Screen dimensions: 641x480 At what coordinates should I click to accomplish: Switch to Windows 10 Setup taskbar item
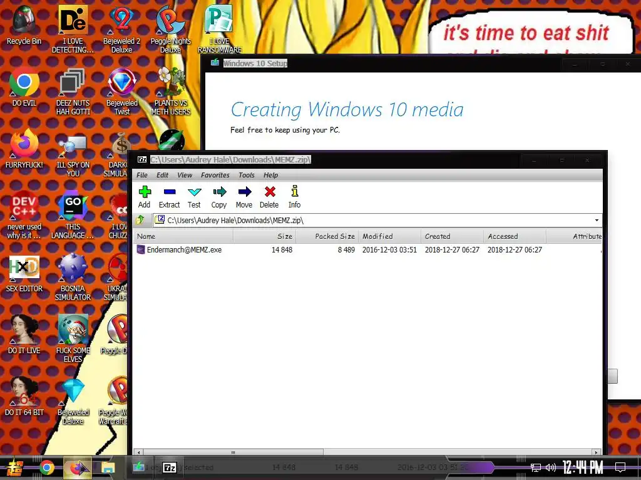pos(138,467)
